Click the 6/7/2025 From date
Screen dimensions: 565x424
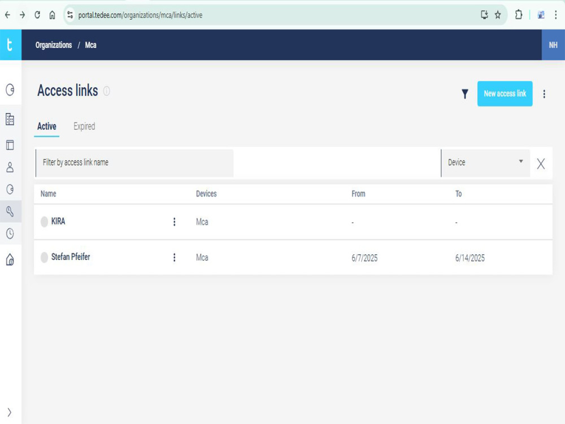pyautogui.click(x=364, y=258)
